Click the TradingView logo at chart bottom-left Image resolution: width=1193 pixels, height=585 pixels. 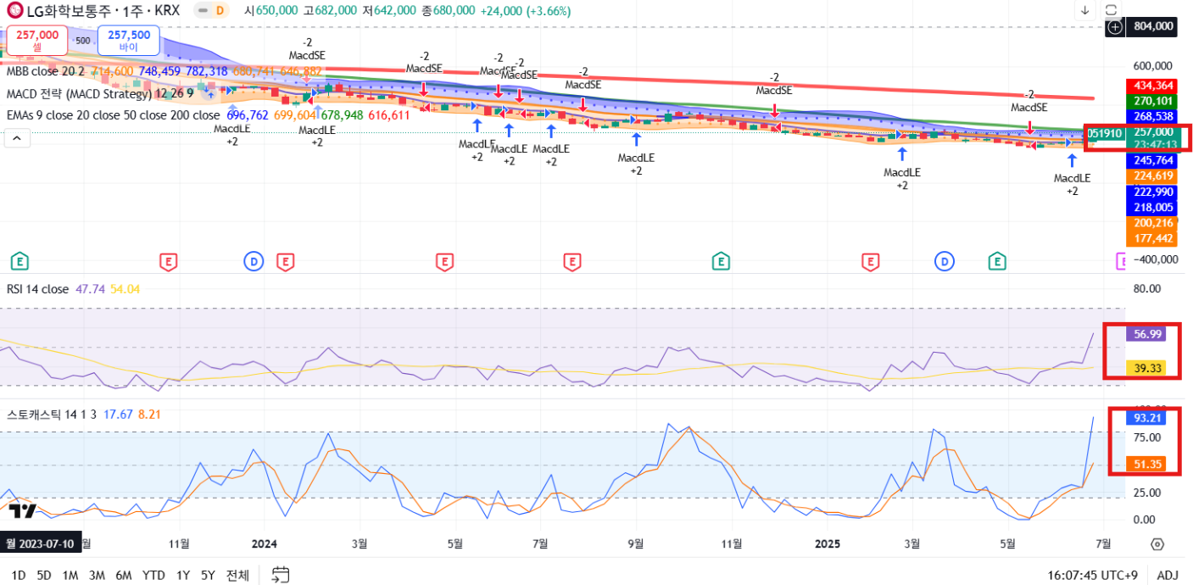[23, 511]
